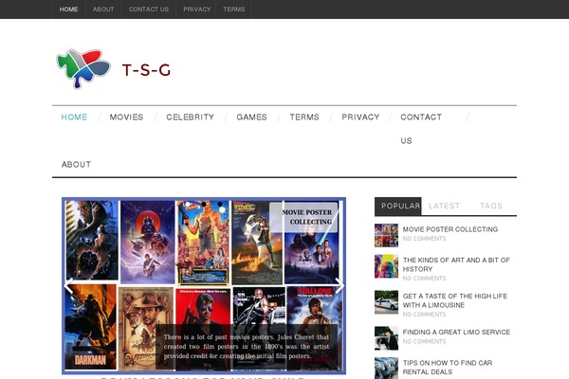Image resolution: width=569 pixels, height=379 pixels.
Task: Select Home in main navigation
Action: [x=74, y=117]
